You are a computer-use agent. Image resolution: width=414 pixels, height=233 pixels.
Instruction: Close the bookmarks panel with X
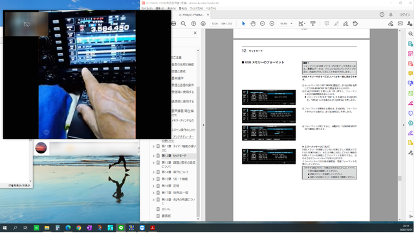click(x=195, y=33)
